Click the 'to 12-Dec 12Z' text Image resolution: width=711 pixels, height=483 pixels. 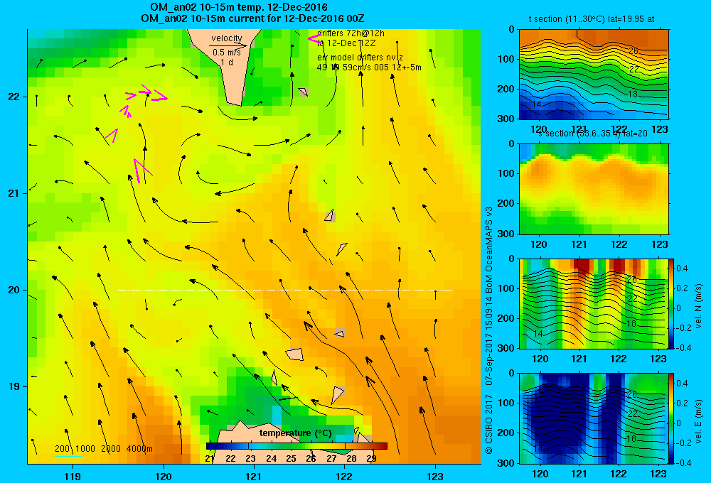(x=346, y=43)
